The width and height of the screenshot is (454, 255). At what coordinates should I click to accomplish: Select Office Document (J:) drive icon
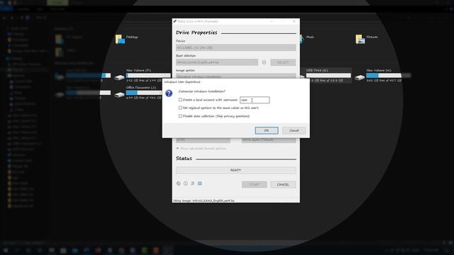pos(119,94)
